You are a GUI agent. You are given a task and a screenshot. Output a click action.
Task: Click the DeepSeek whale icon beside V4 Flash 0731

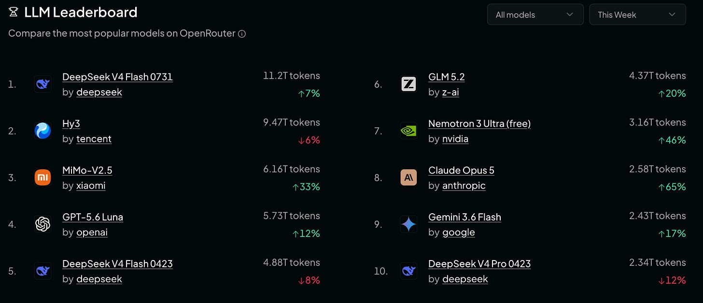pos(42,84)
